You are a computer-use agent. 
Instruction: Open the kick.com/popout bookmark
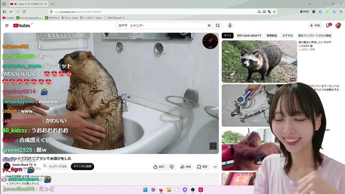pyautogui.click(x=30, y=18)
